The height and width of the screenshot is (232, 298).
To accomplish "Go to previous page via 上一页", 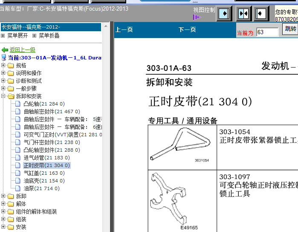I will point(124,30).
